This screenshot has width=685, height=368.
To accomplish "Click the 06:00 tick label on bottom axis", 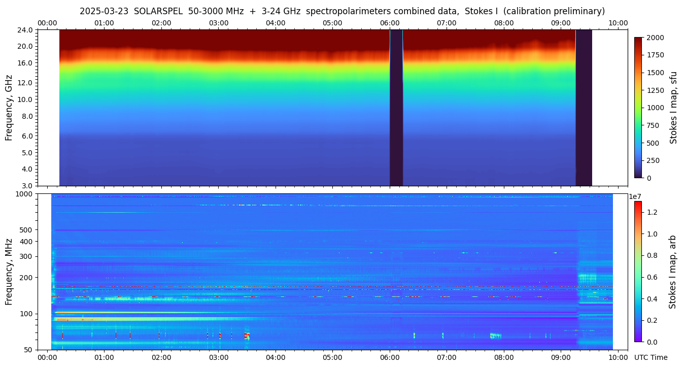I will pyautogui.click(x=390, y=357).
